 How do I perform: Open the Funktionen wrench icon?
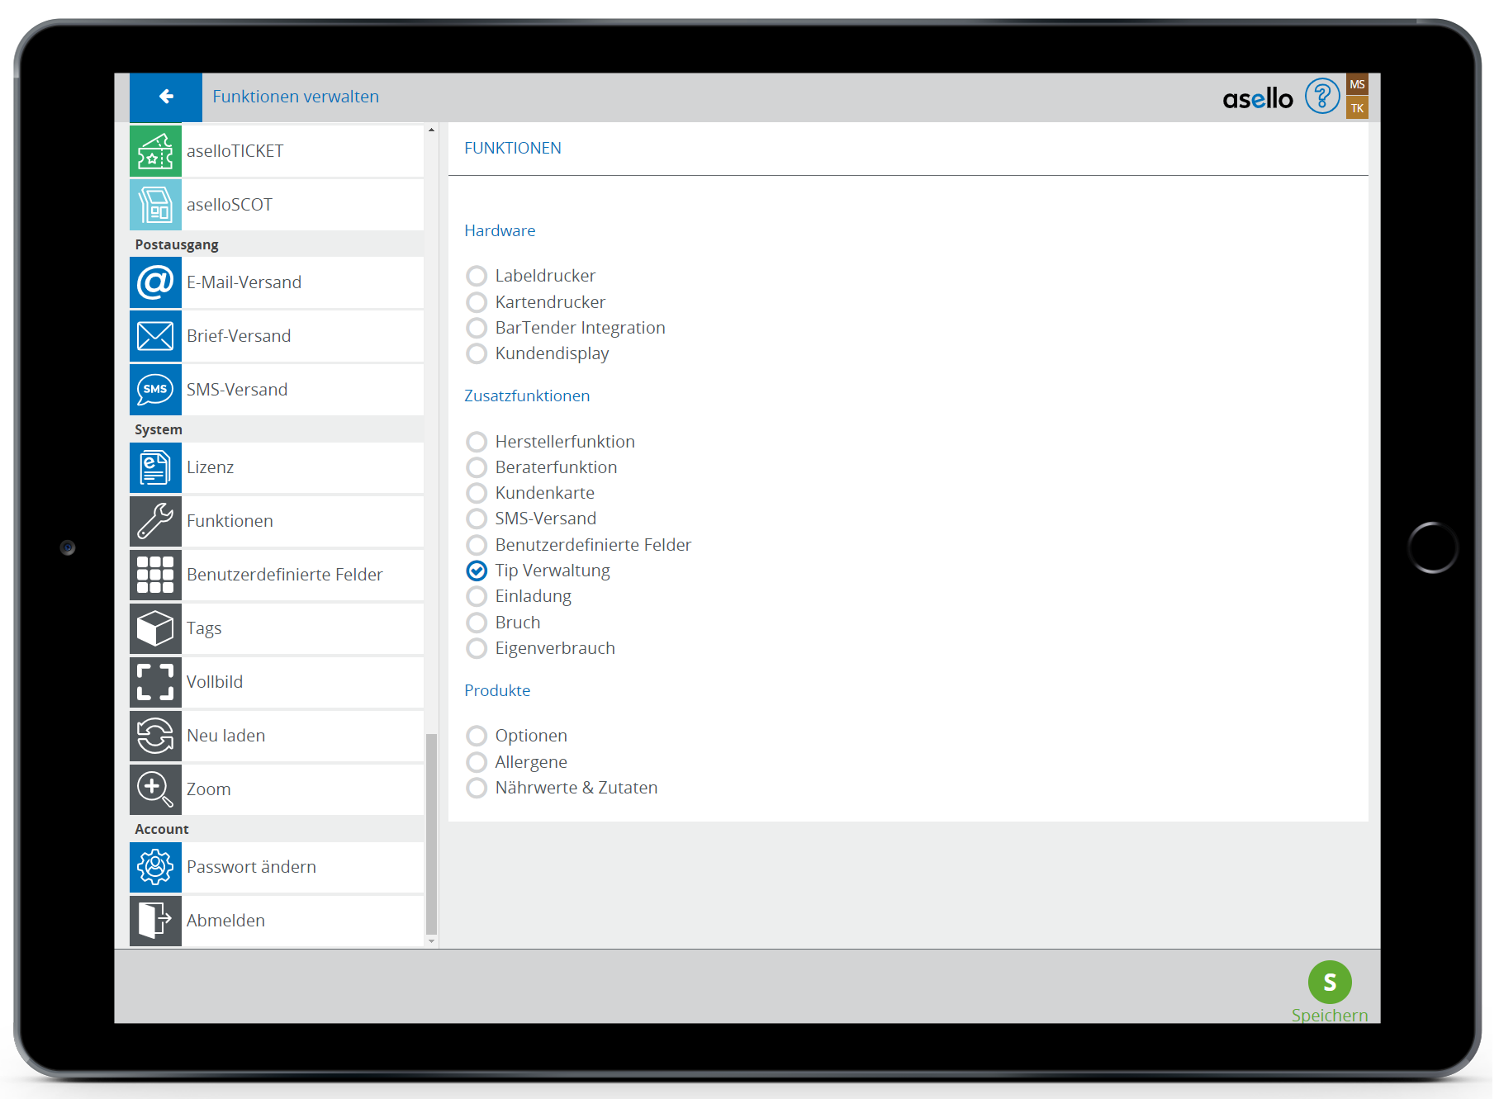click(x=155, y=521)
